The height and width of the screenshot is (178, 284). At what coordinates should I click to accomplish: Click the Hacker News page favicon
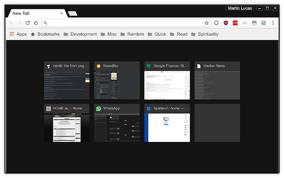coord(199,66)
